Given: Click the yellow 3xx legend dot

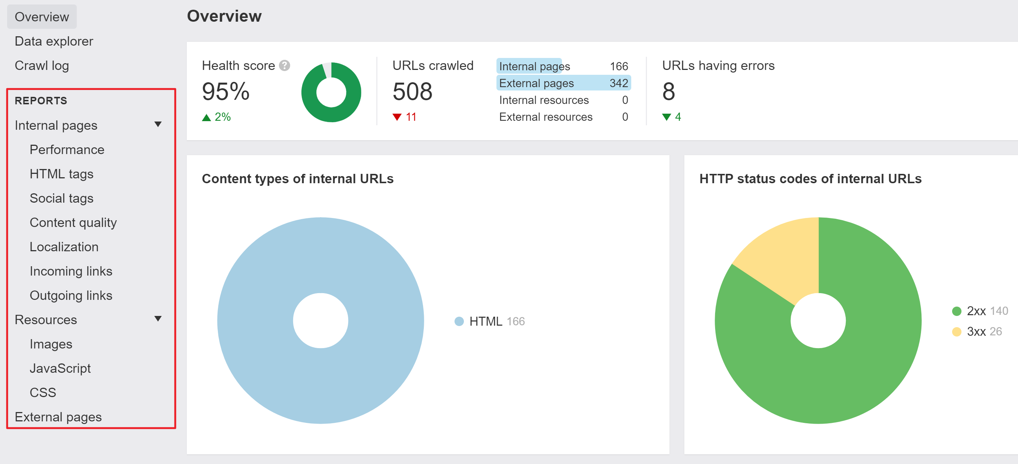Looking at the screenshot, I should [x=956, y=332].
